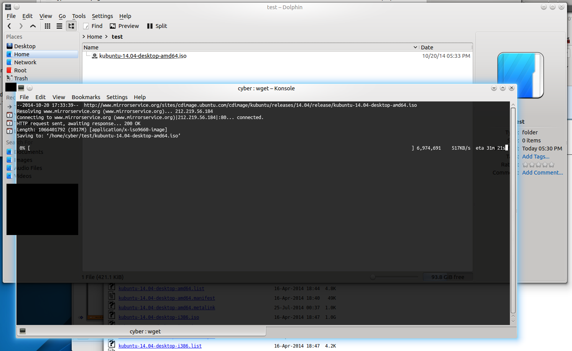The height and width of the screenshot is (351, 572).
Task: Open kubuntu-14.04-desktop-amd64.list link in browser
Action: pyautogui.click(x=161, y=289)
